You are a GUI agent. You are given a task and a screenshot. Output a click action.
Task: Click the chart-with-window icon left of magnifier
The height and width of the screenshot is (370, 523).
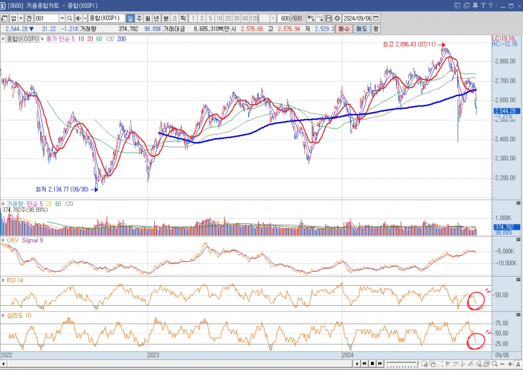point(487,364)
